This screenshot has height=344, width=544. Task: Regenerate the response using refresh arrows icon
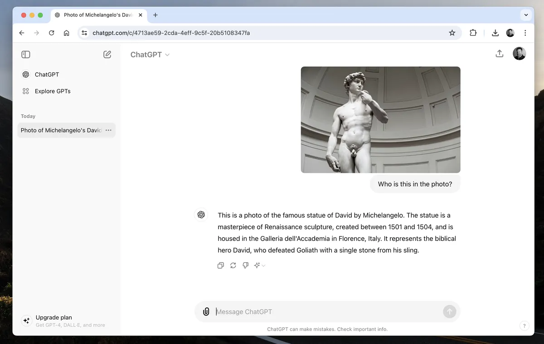tap(233, 265)
